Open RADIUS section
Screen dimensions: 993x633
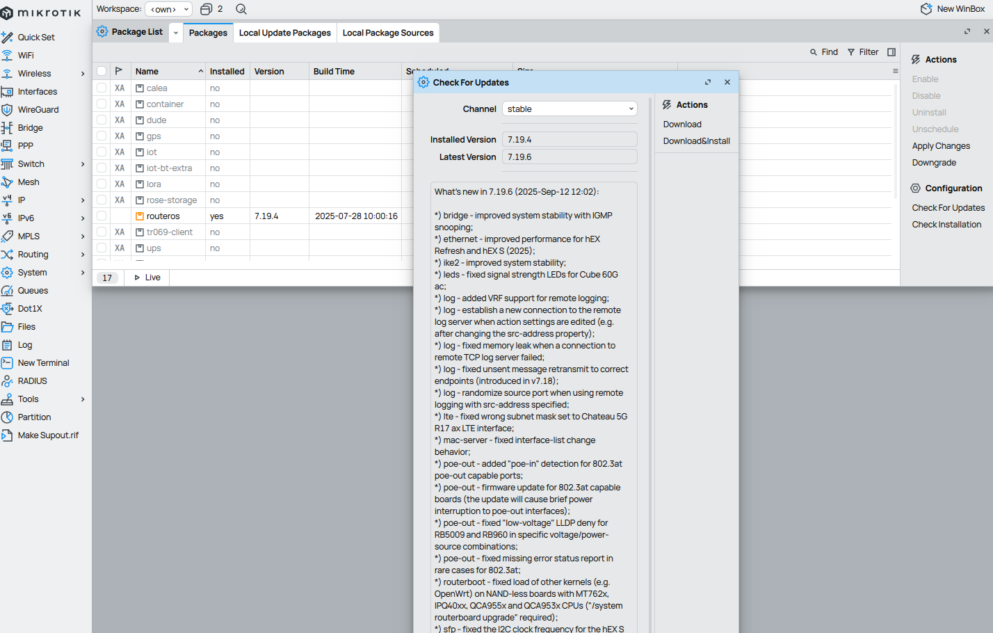point(32,381)
